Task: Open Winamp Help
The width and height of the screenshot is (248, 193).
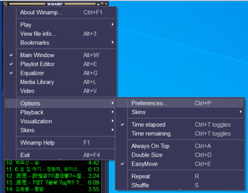Action: 60,143
